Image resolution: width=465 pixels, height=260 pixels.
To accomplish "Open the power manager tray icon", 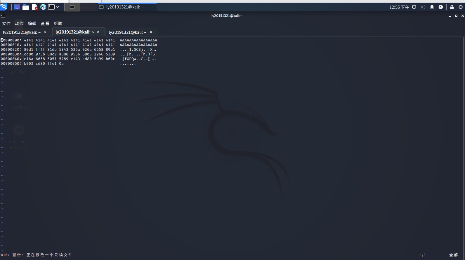I will click(441, 7).
